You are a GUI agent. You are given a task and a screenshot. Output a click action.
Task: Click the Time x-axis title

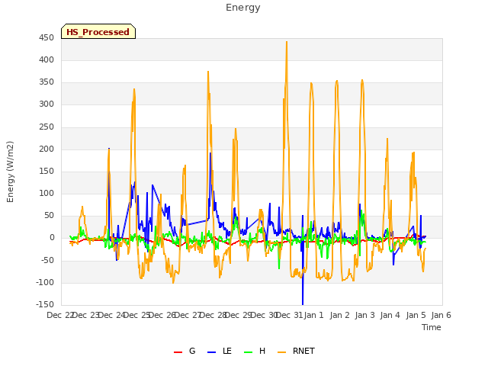pyautogui.click(x=432, y=327)
